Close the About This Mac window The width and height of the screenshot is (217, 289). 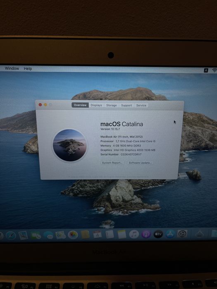pos(40,105)
